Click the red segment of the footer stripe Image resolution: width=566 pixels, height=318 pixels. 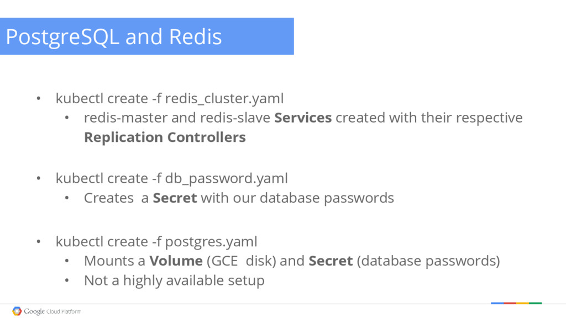[x=510, y=303]
